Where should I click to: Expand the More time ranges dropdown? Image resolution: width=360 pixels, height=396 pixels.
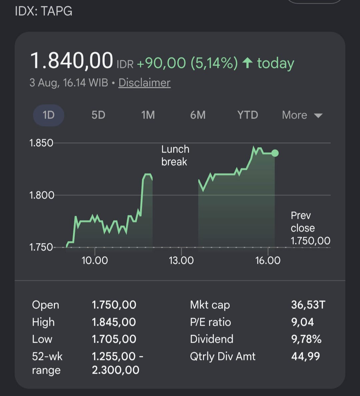(x=302, y=115)
